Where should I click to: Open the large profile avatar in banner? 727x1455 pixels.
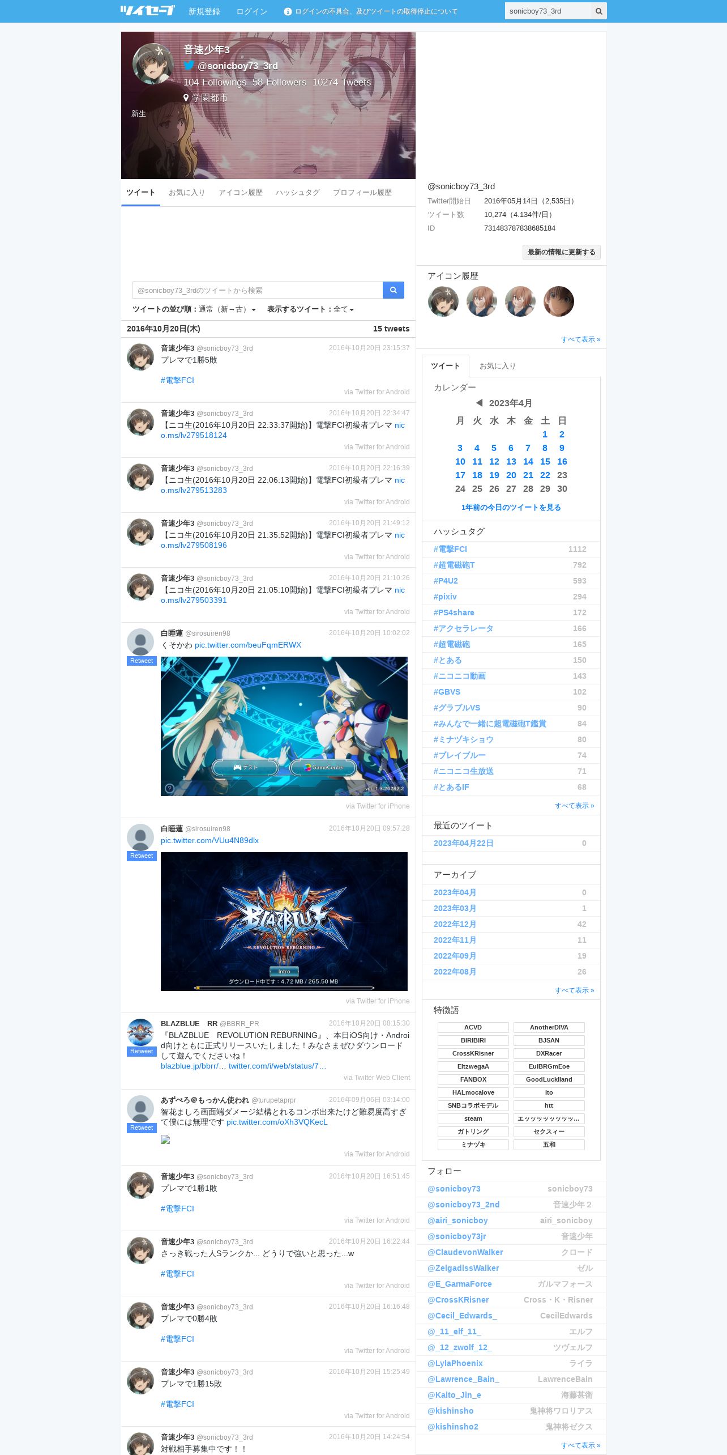click(153, 63)
